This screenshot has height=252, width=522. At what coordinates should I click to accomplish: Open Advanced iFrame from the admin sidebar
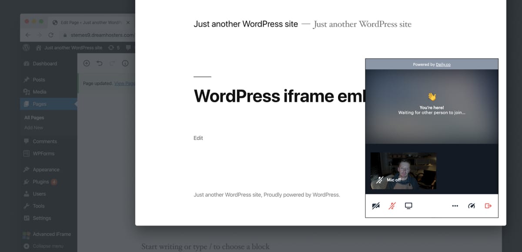pyautogui.click(x=52, y=234)
